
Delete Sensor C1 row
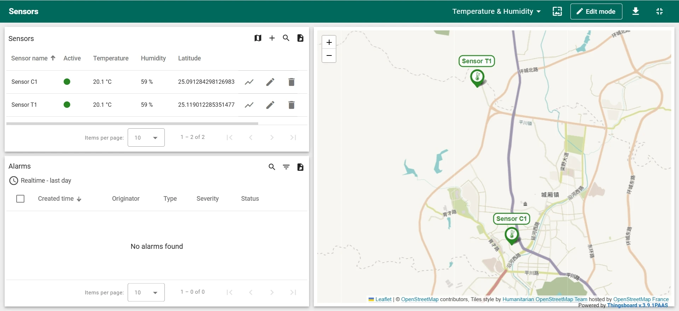[291, 82]
